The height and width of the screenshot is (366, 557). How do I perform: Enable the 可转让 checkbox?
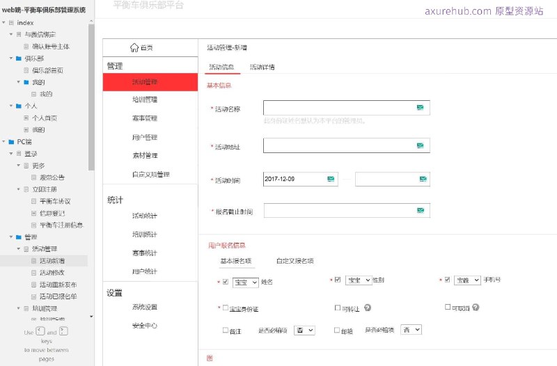point(338,308)
